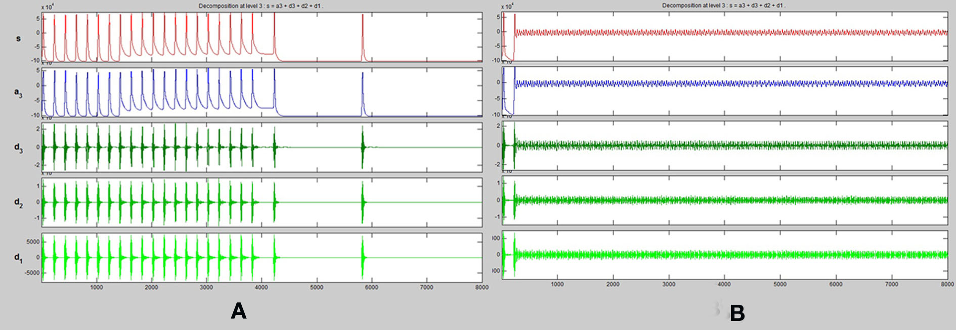Viewport: 956px width, 330px height.
Task: Click the large 'A' panel caption letter
Action: [239, 311]
